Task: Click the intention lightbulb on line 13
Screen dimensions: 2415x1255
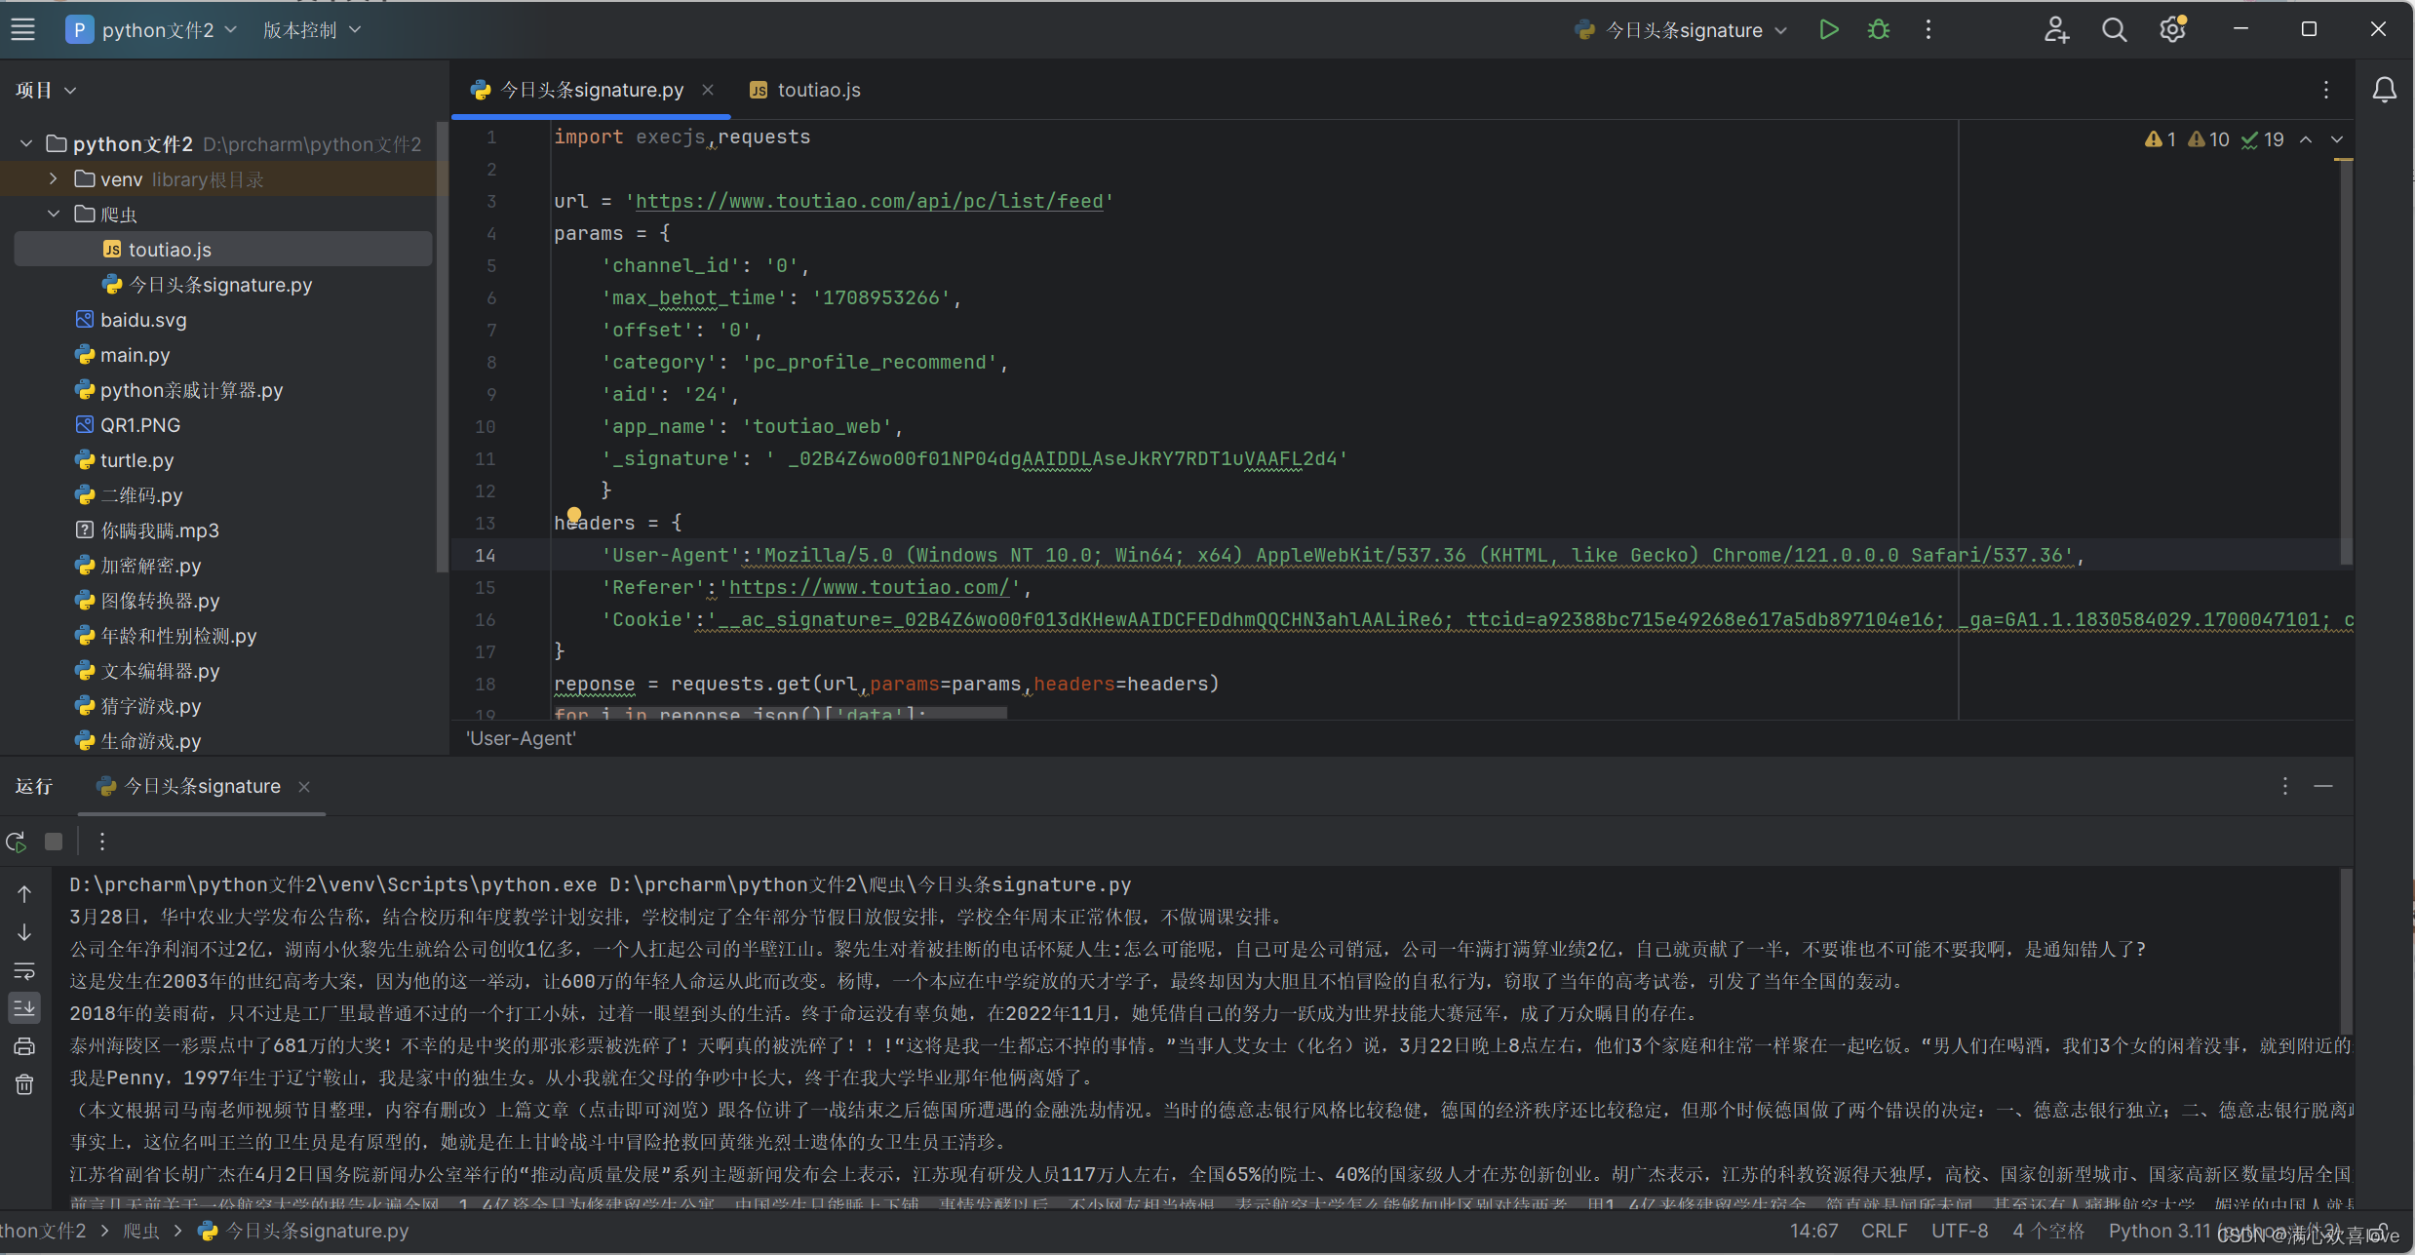Action: click(x=574, y=514)
